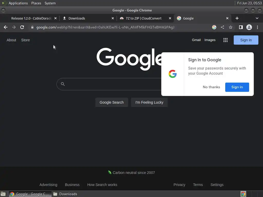Viewport: 263px width, 197px height.
Task: Open the Images link
Action: point(210,40)
